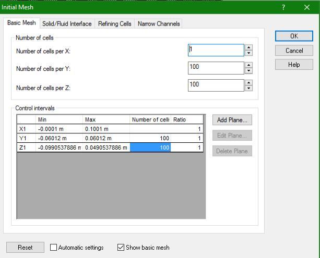The image size is (320, 258).
Task: Switch to the Basic Mesh tab
Action: (x=21, y=23)
